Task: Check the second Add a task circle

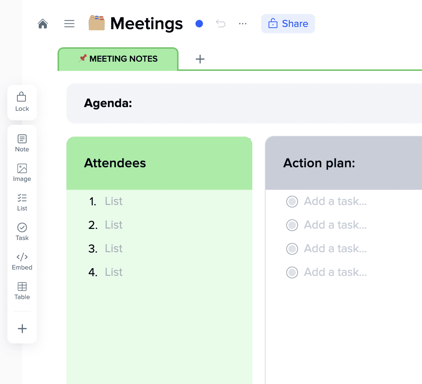Action: (x=292, y=225)
